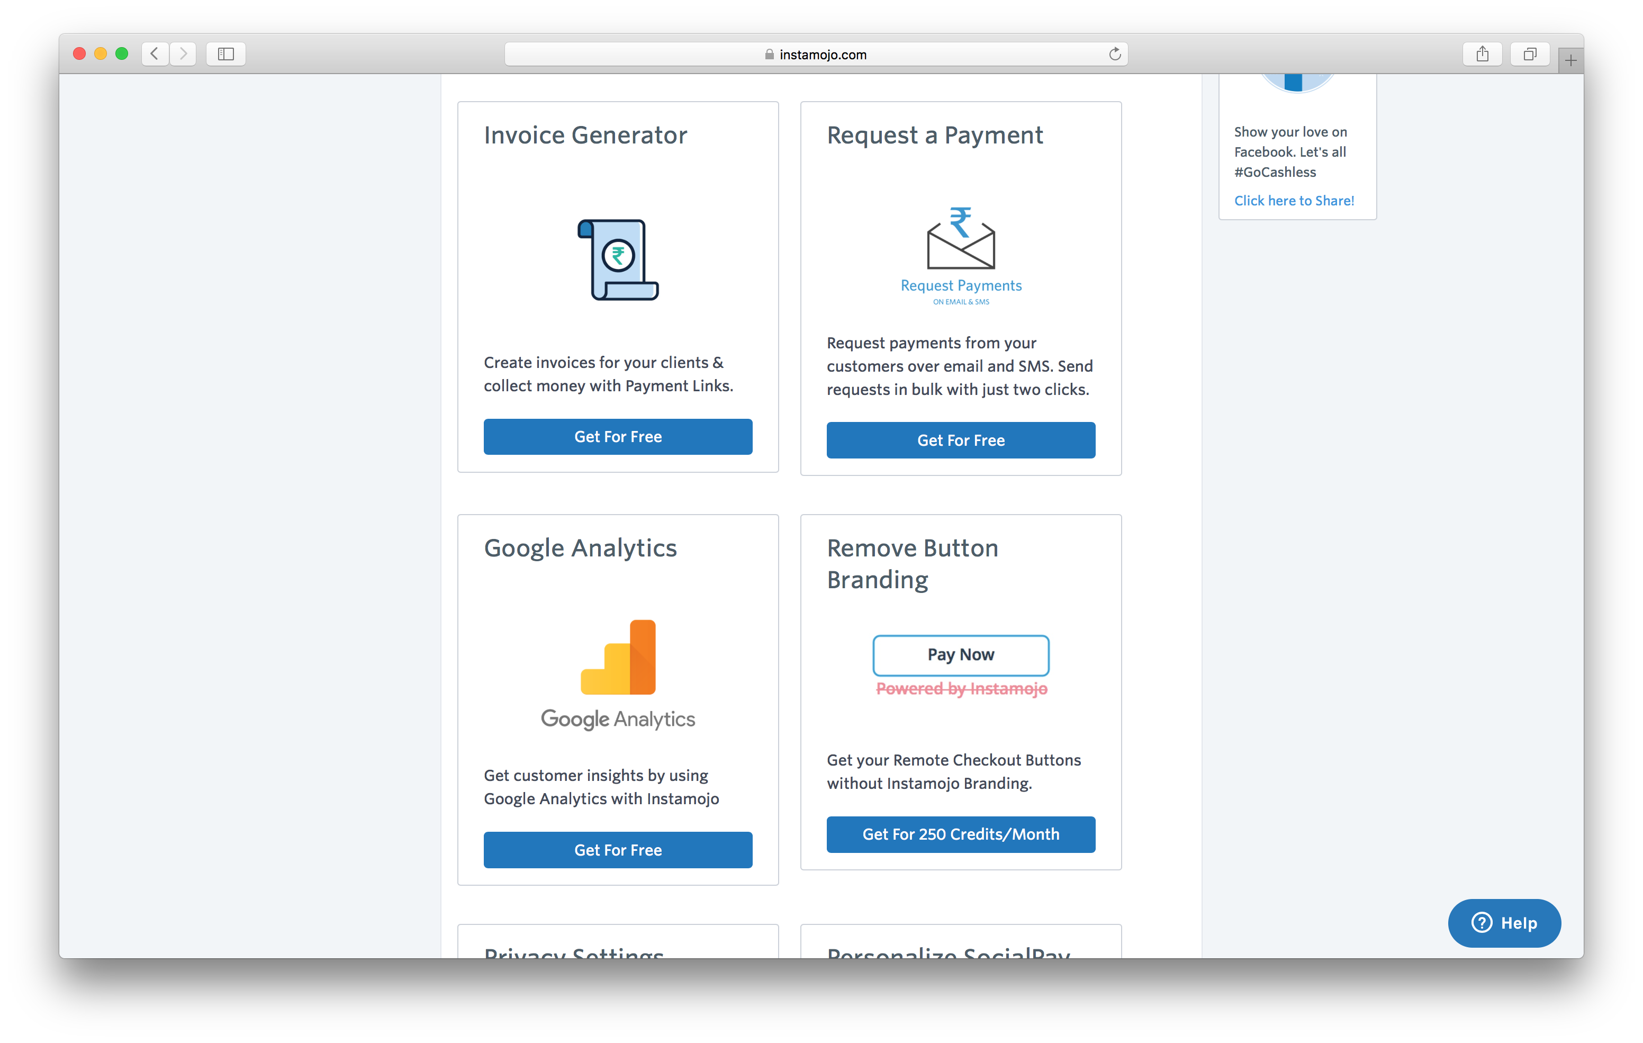Reload the page with the refresh icon

click(1114, 54)
